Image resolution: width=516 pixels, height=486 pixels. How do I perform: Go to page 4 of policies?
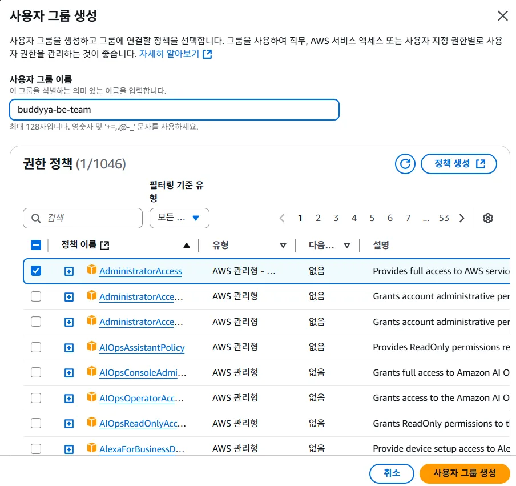click(354, 218)
